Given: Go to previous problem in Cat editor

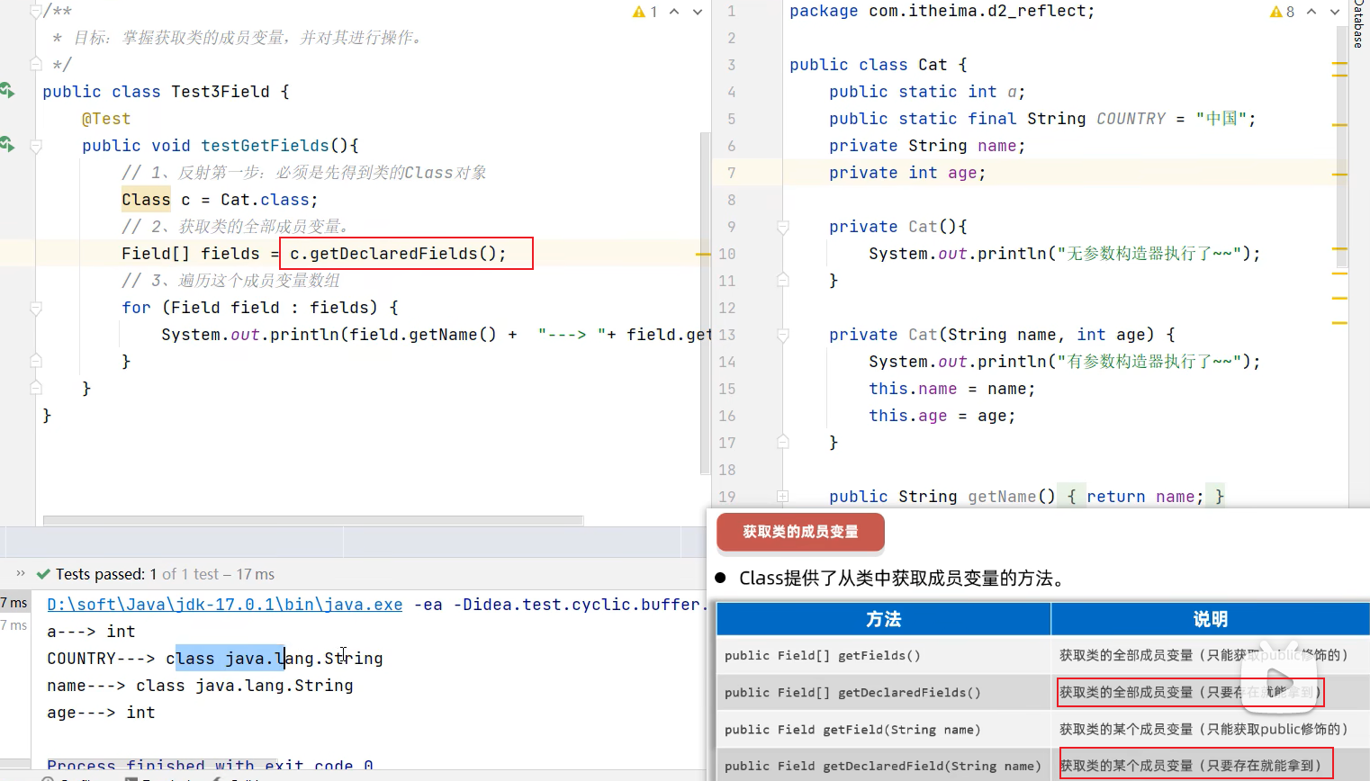Looking at the screenshot, I should coord(1311,12).
